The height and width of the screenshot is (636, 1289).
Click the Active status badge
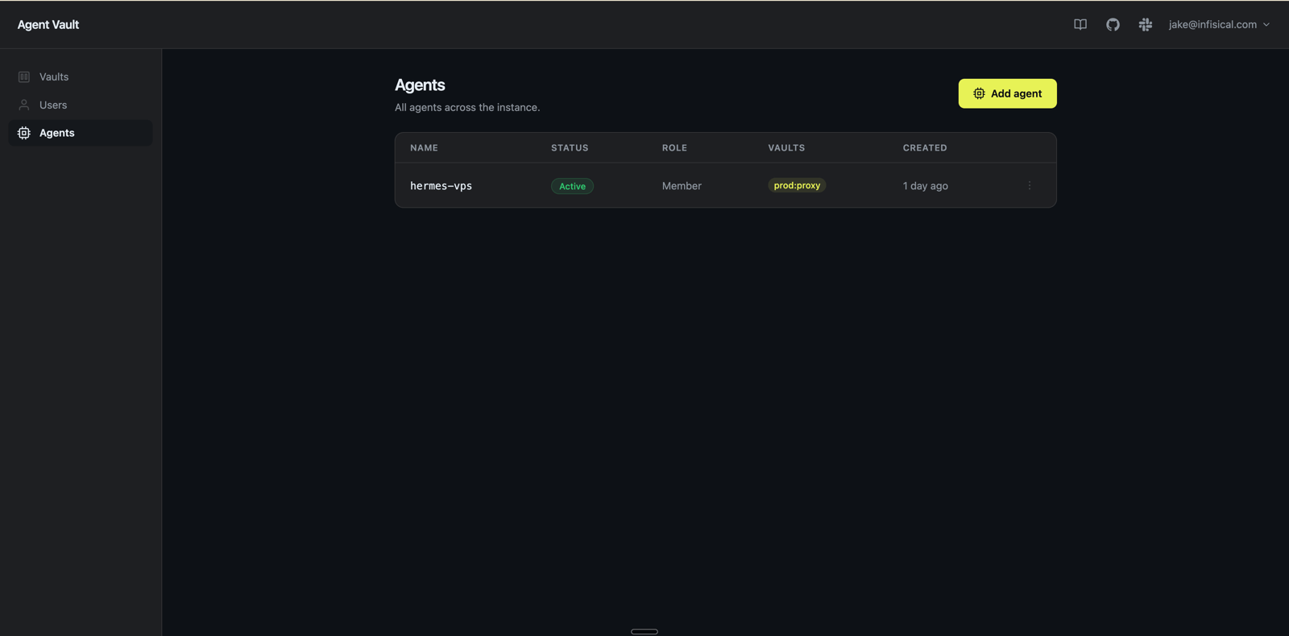point(572,186)
